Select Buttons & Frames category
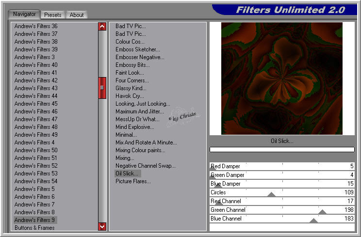361x237 pixels. click(x=34, y=228)
